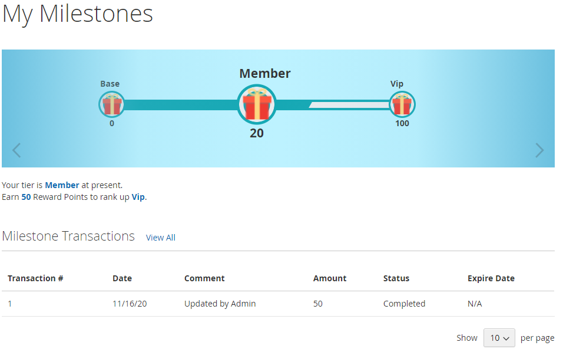Click the Vip tier gift icon

402,105
